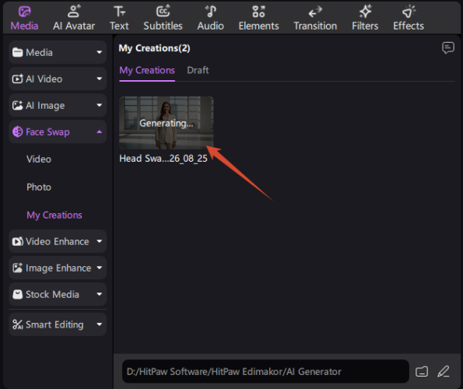Select the My Creations tab
The width and height of the screenshot is (463, 389).
147,71
